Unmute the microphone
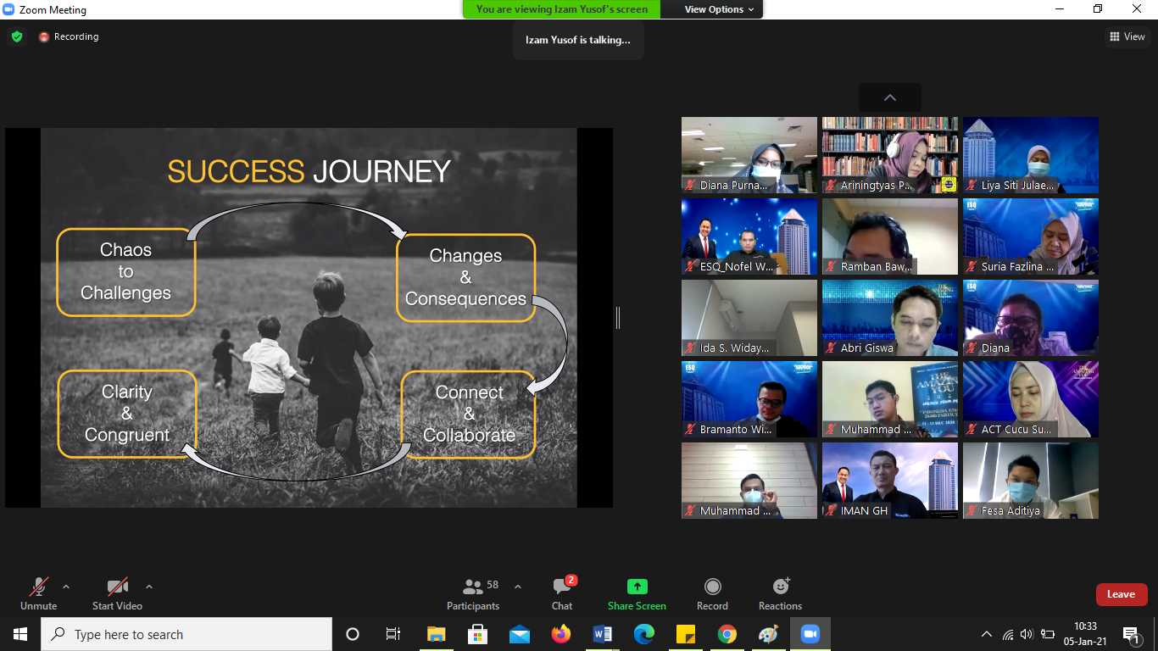1158x651 pixels. coord(38,593)
